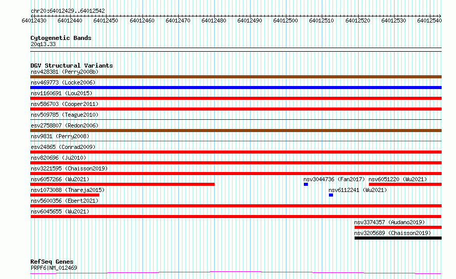The image size is (456, 279).
Task: Open nsv9831 (Perry2008) variant label
Action: point(60,136)
